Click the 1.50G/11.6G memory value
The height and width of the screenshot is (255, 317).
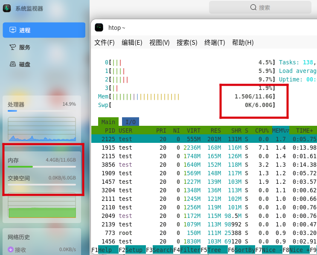tap(253, 97)
